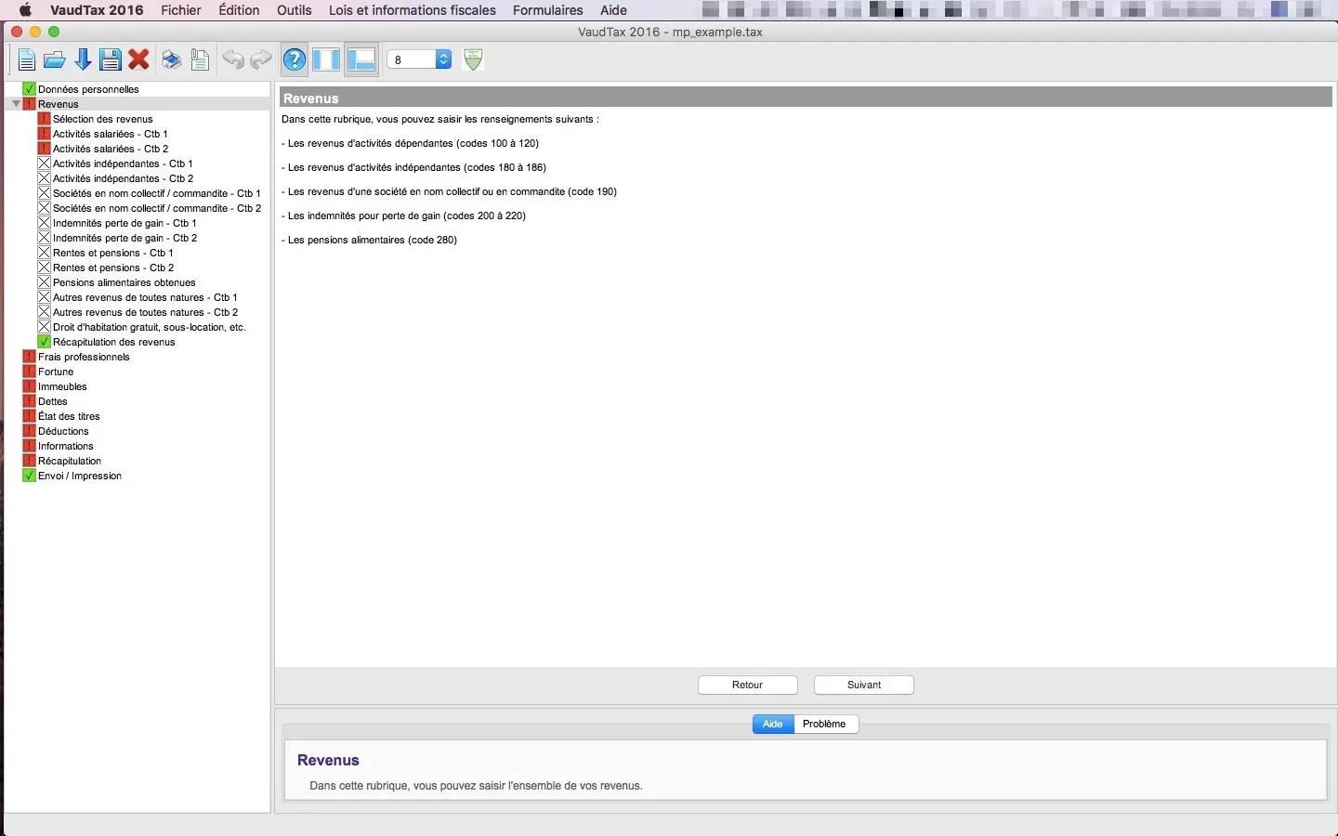Screen dimensions: 1338x836
Task: Open Activités indépendantes - Ctb 2
Action: tap(124, 178)
